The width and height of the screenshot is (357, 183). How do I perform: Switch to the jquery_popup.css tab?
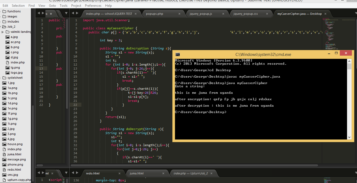[x=246, y=14]
